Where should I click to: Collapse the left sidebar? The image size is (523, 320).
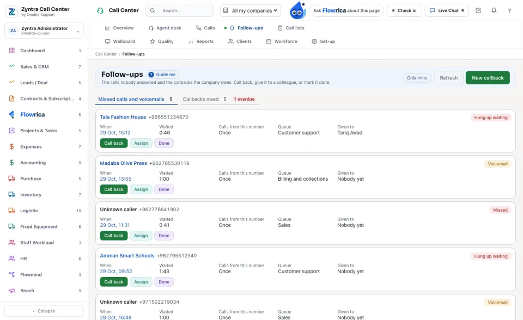click(x=44, y=311)
